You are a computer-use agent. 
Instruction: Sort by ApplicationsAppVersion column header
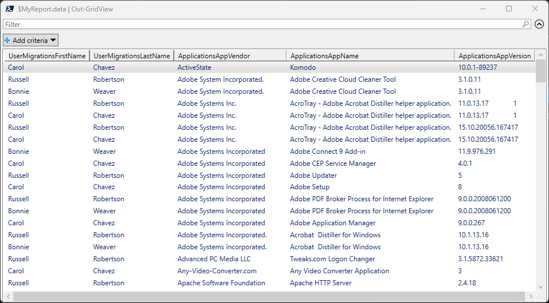pyautogui.click(x=495, y=56)
